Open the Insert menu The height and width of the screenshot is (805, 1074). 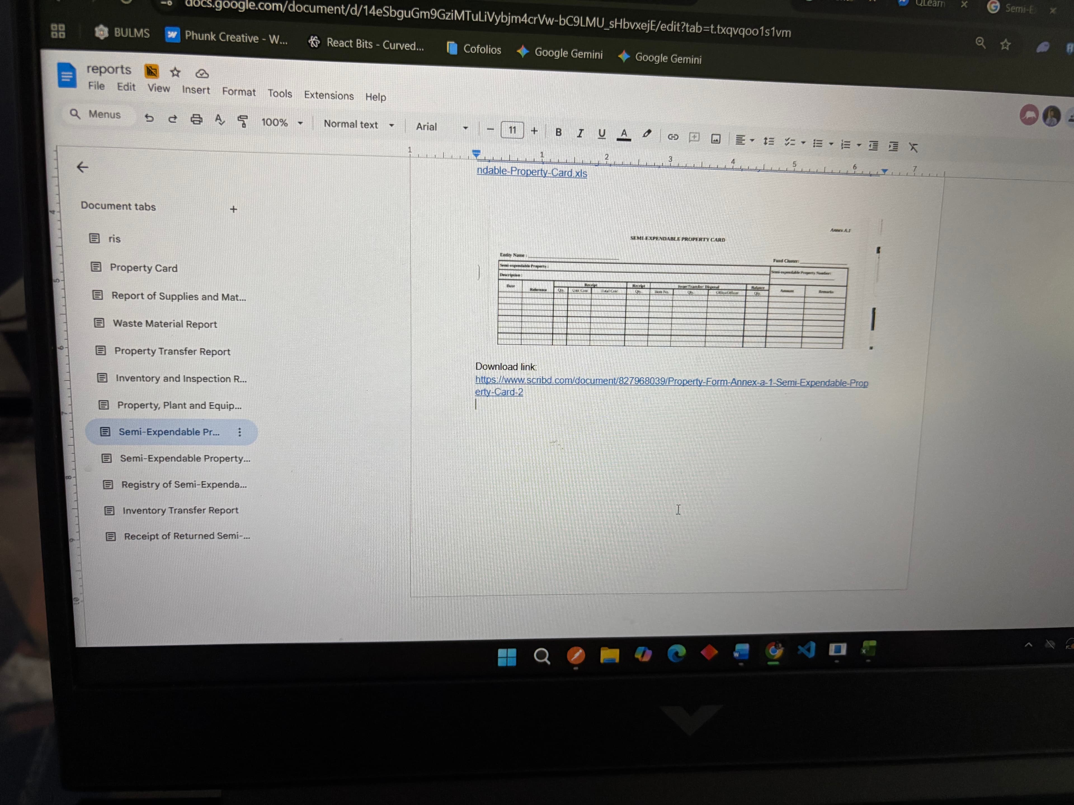point(196,90)
